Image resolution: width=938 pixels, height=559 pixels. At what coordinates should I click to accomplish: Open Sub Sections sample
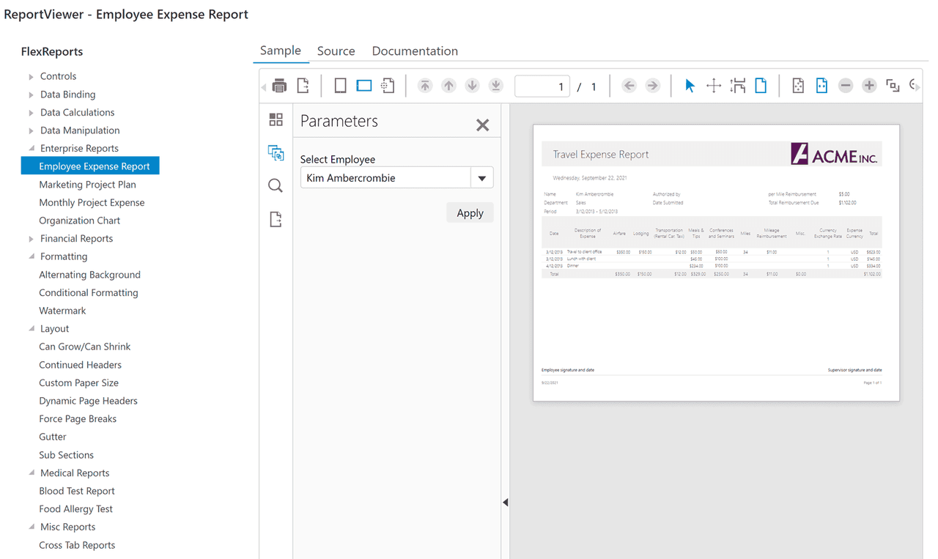pos(66,455)
